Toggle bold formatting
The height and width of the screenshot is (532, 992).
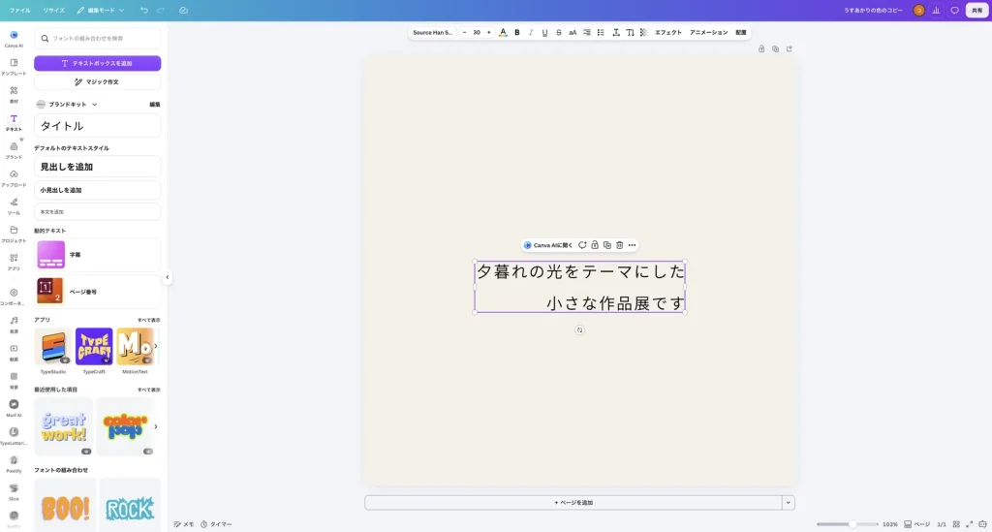pyautogui.click(x=517, y=32)
